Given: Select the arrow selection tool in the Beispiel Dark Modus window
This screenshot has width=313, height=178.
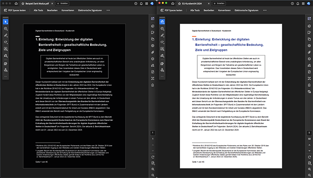Looking at the screenshot, I should tap(5, 21).
